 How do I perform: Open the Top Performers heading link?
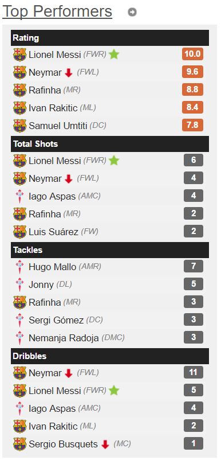(57, 12)
